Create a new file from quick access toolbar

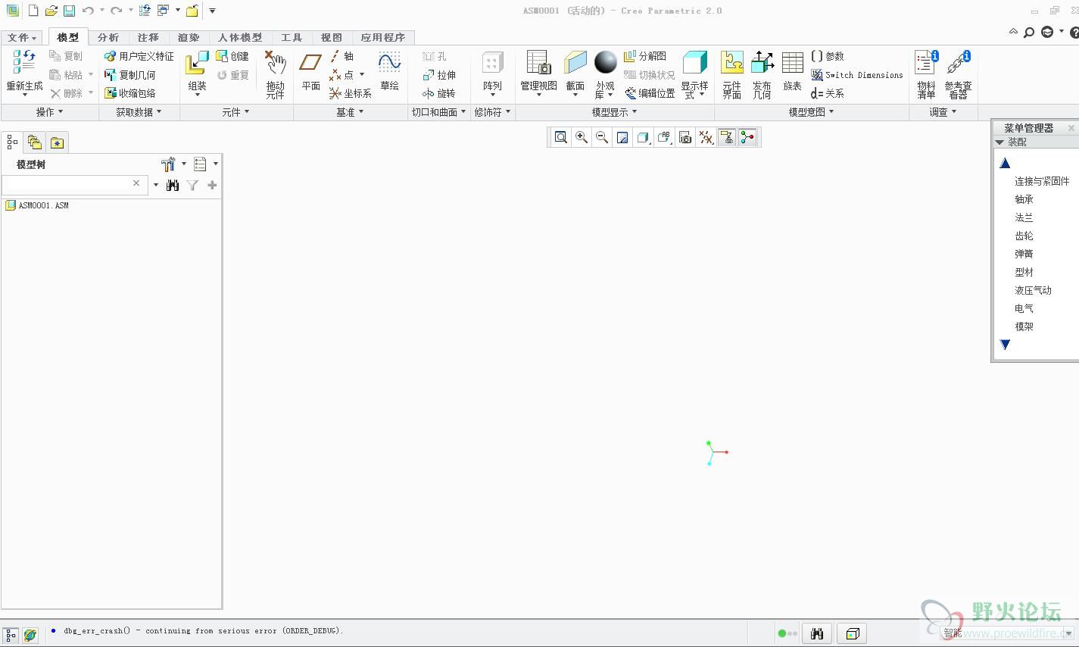33,11
